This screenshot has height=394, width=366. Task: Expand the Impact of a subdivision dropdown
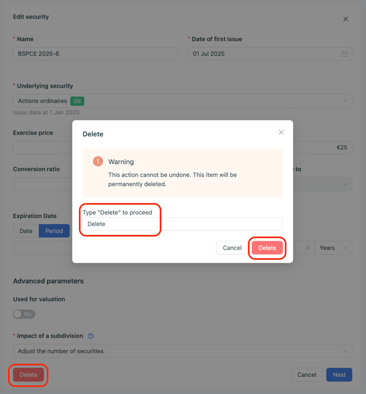click(345, 351)
